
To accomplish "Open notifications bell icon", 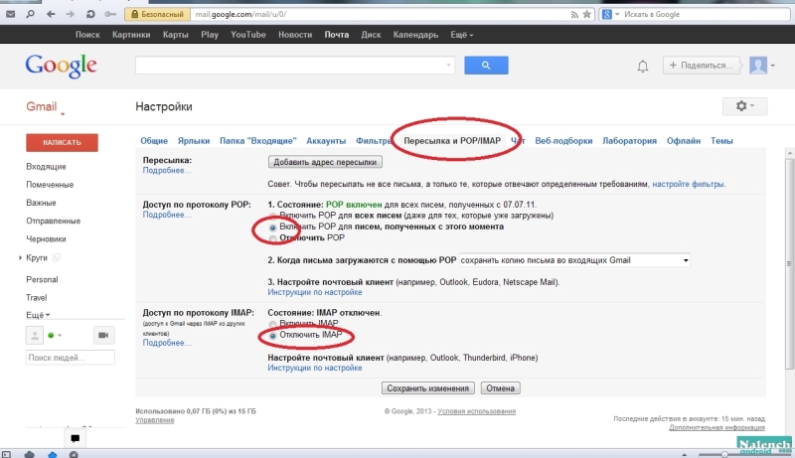I will [642, 66].
